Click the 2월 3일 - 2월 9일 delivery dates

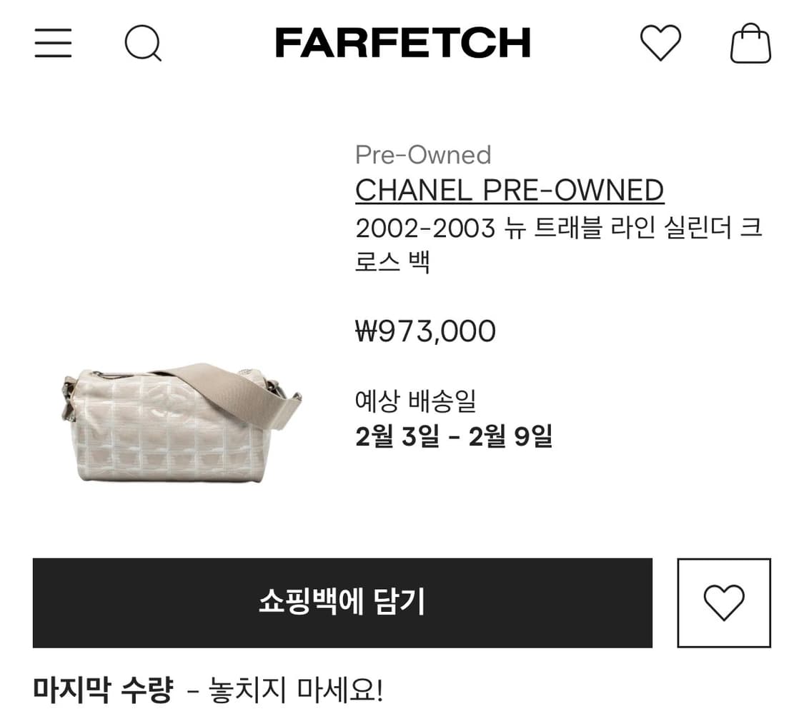pos(454,436)
